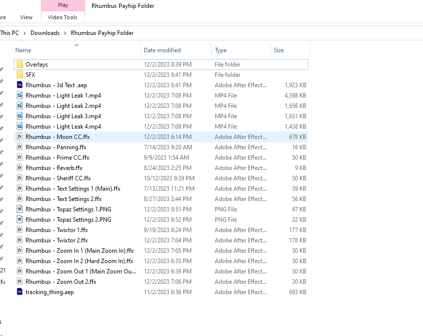Select Rhumbux - Panning.ffx filename

click(x=56, y=147)
